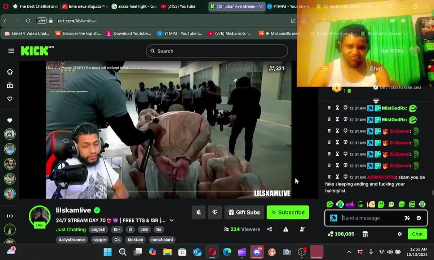Viewport: 434px width, 260px height.
Task: Expand the stream title chevron
Action: click(172, 220)
